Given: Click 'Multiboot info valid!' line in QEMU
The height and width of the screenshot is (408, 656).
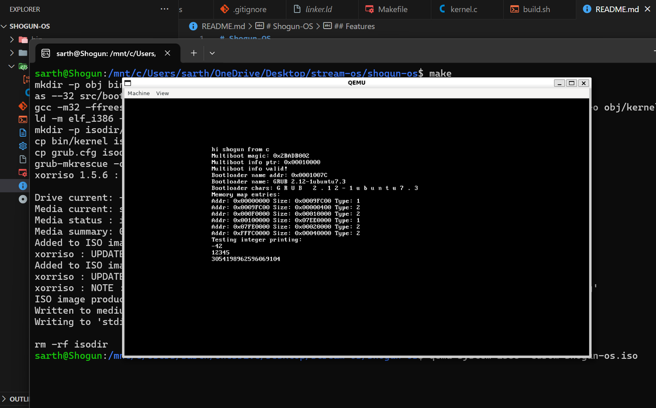Looking at the screenshot, I should coord(249,169).
